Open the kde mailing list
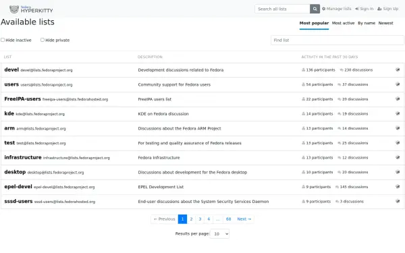This screenshot has width=405, height=253. (x=9, y=113)
